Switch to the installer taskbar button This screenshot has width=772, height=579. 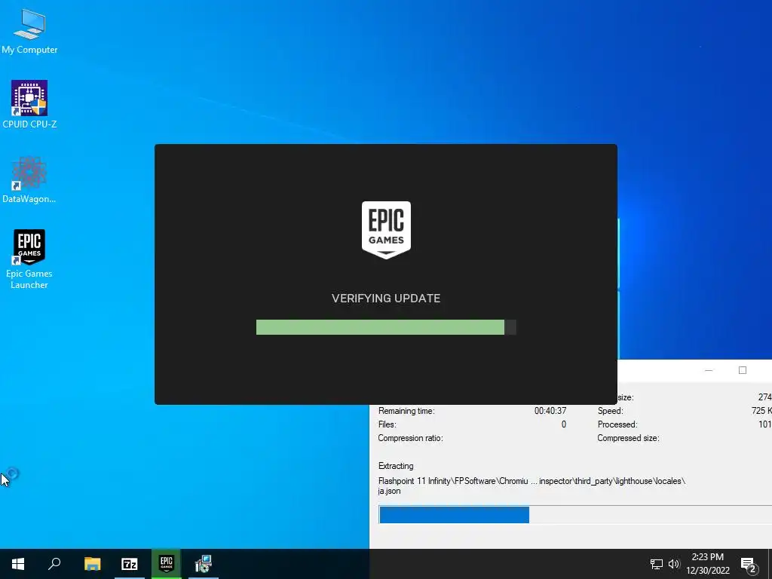(x=203, y=564)
